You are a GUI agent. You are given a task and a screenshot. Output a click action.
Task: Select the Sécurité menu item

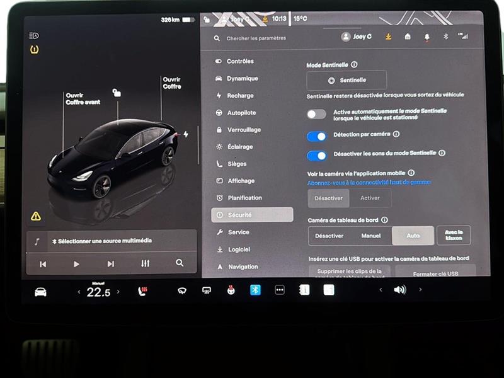point(253,215)
